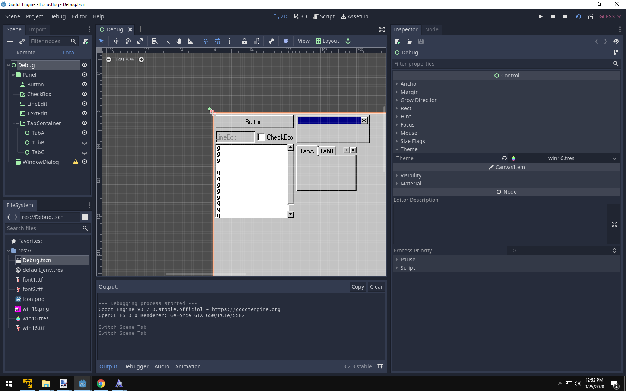
Task: Clear the Output log
Action: click(376, 287)
